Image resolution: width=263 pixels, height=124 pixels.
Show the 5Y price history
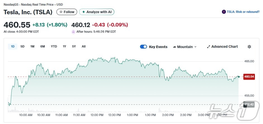point(74,46)
